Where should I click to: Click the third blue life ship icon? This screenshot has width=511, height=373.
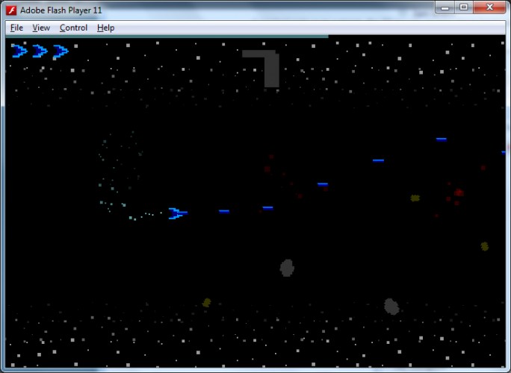pos(61,51)
